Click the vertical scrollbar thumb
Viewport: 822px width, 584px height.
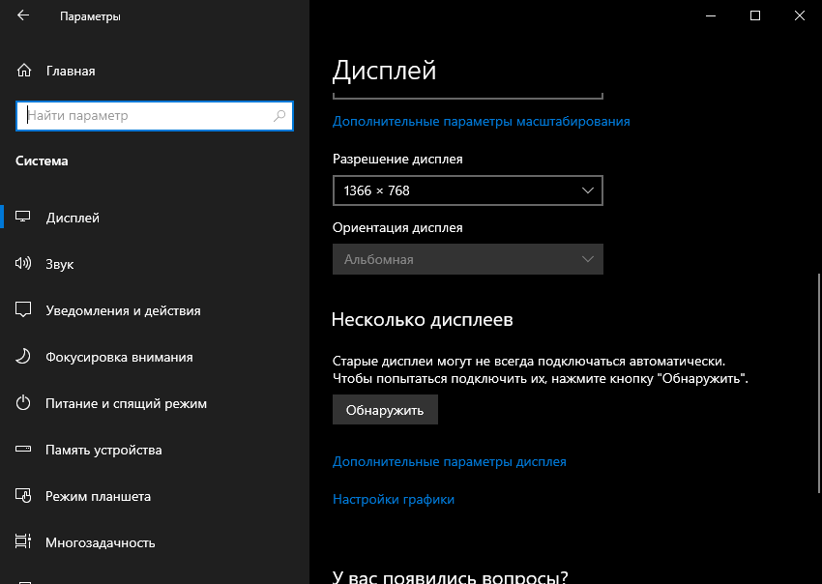click(819, 383)
